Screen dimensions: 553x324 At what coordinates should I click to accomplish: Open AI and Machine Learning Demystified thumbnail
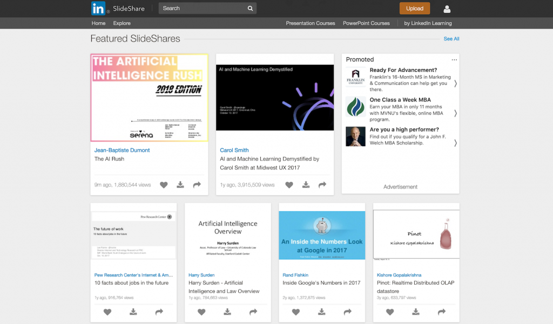click(275, 98)
